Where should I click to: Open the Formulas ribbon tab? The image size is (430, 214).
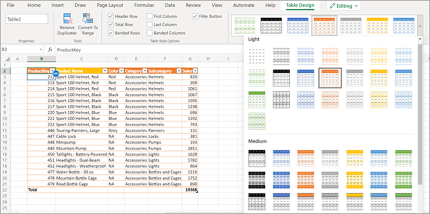(144, 5)
